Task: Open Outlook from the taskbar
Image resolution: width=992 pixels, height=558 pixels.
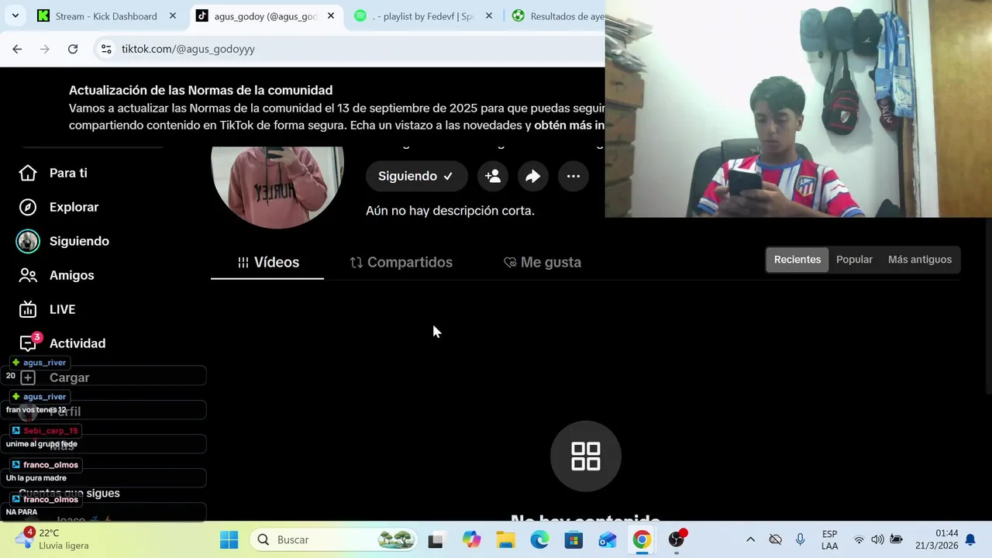Action: click(x=608, y=539)
